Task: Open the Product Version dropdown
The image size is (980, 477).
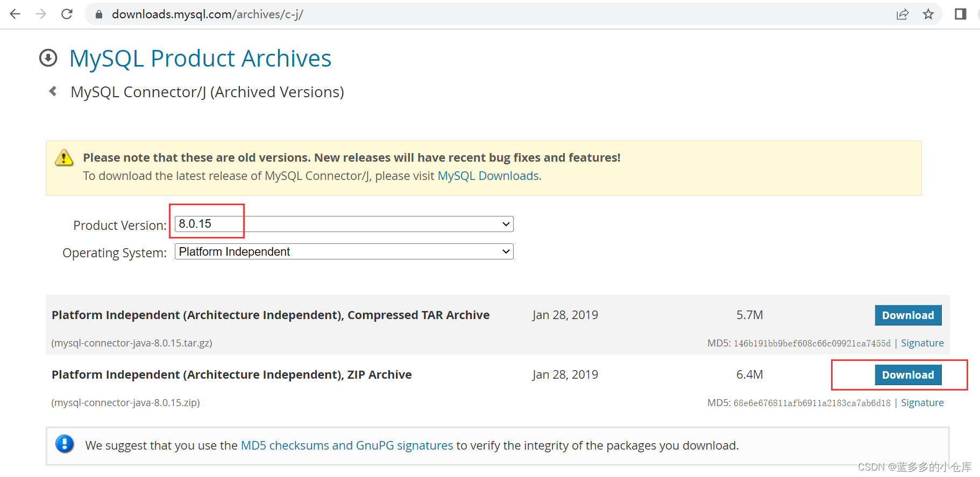Action: point(344,224)
